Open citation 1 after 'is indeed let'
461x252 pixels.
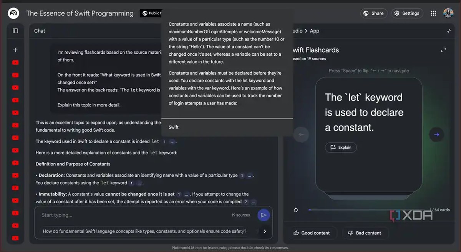(164, 142)
